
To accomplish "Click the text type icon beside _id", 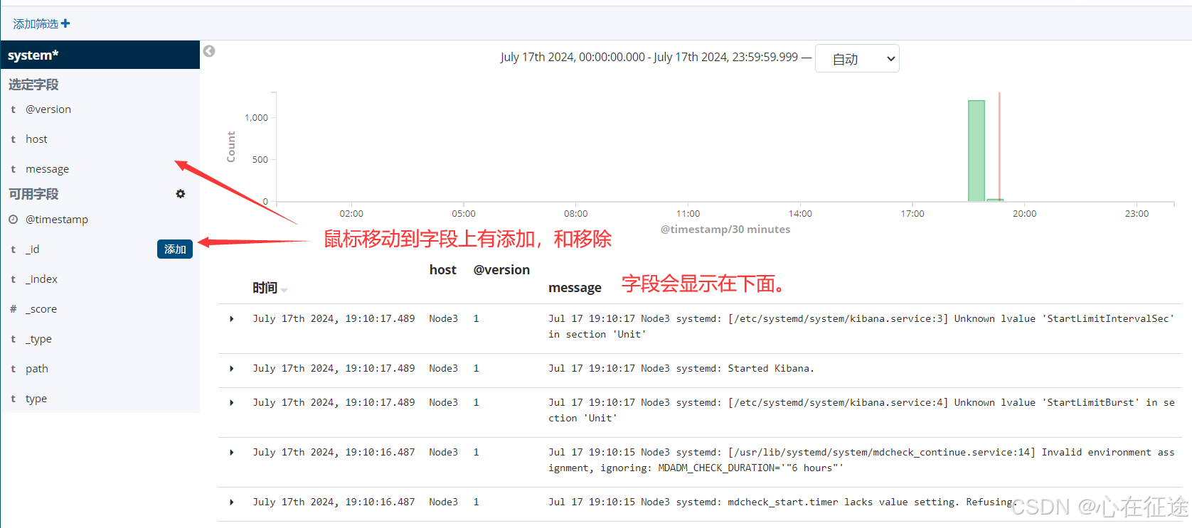I will [x=13, y=249].
